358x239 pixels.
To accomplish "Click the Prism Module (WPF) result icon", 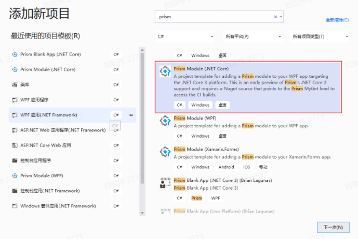I will (165, 121).
